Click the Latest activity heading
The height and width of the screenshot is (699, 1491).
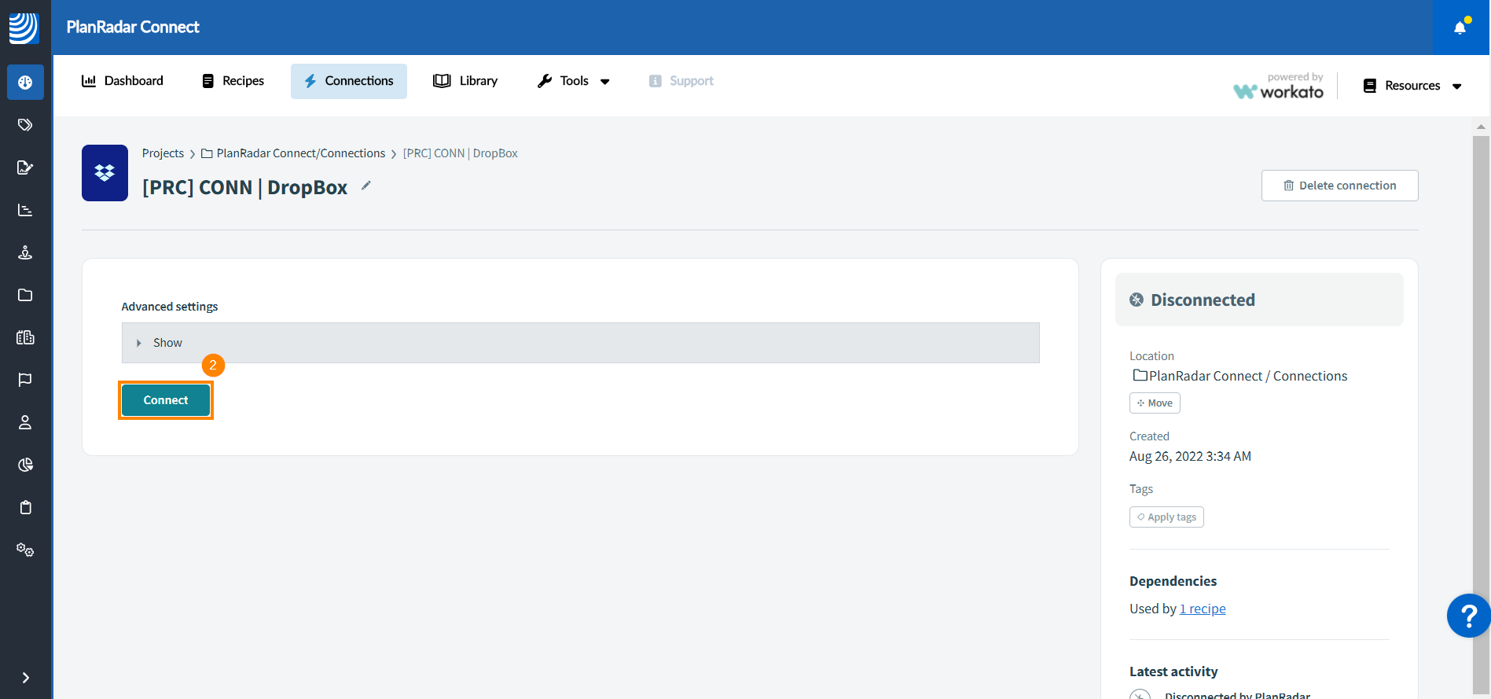click(1173, 671)
